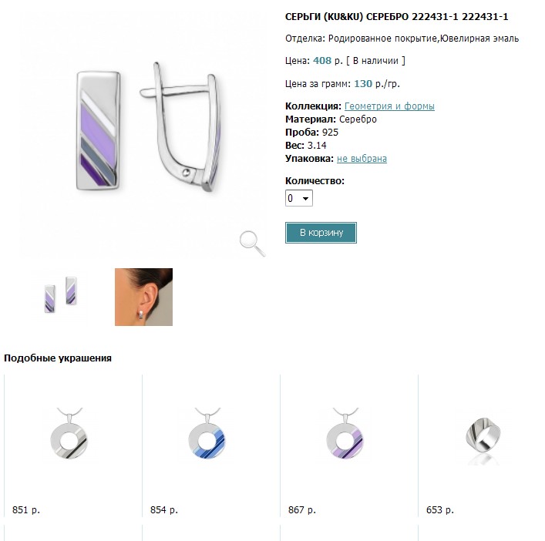Click the 854 р. price label
Viewport: 545px width, 541px height.
pos(164,509)
